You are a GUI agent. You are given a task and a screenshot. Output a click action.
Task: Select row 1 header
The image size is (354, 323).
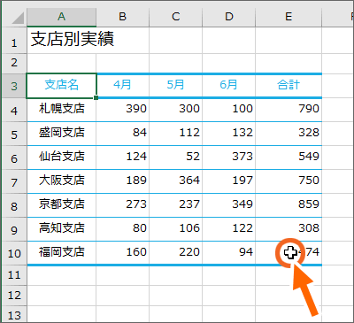coord(14,41)
